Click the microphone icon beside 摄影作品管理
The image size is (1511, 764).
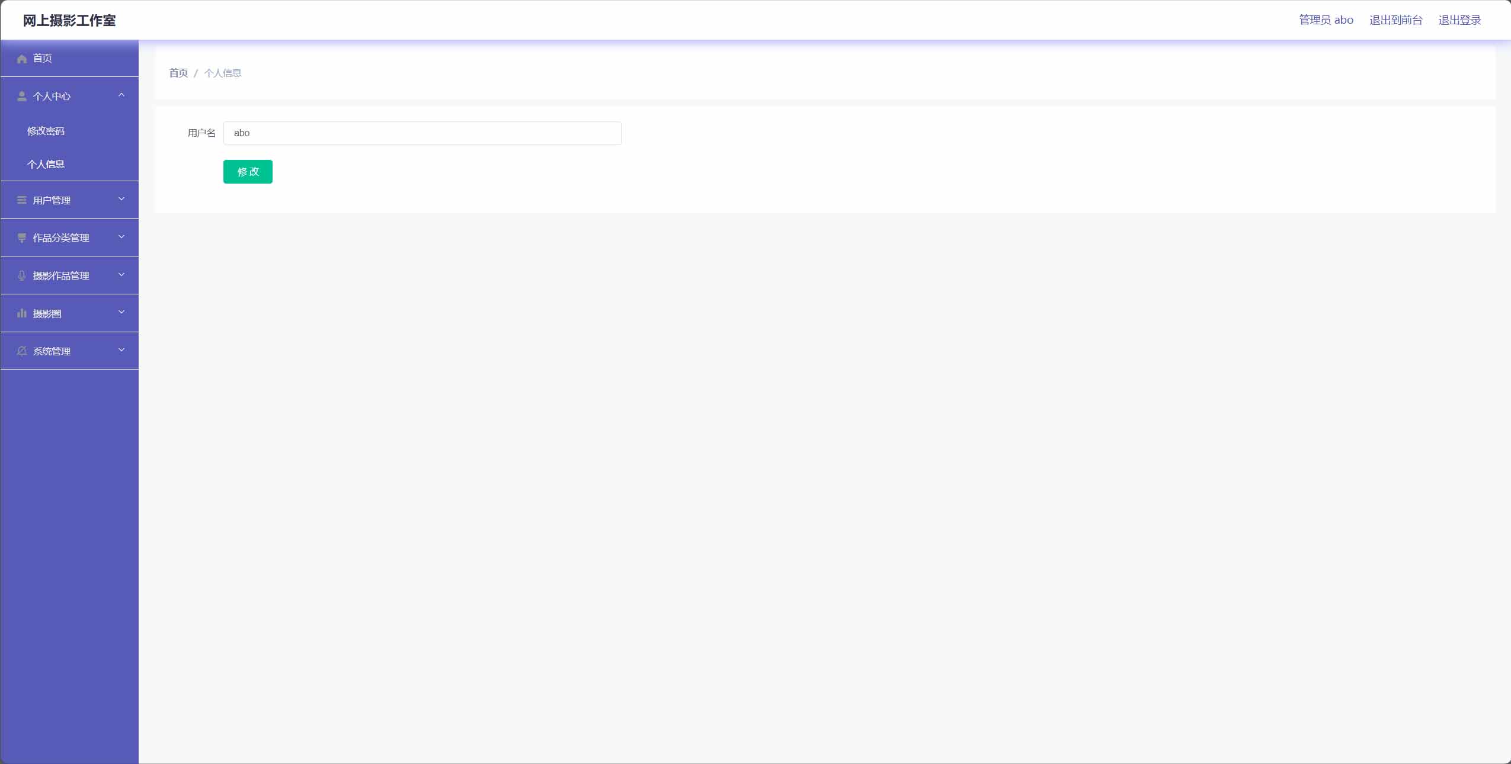pos(22,275)
